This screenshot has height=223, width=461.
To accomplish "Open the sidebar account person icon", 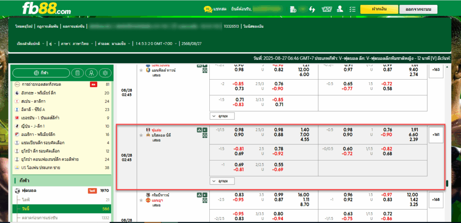I will coord(91,73).
